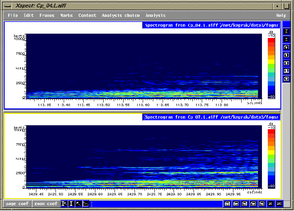This screenshot has height=211, width=294.
Task: Click the blue message field in bottom bar
Action: coord(156,204)
